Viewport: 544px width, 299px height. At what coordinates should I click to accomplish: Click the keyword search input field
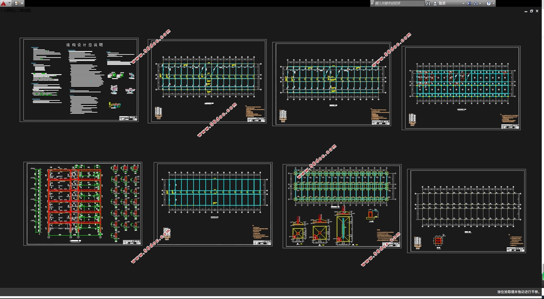(398, 3)
